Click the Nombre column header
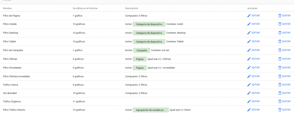The image size is (294, 114). click(7, 8)
